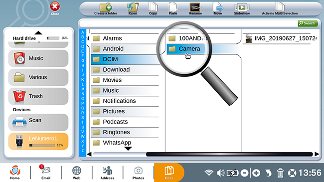This screenshot has width=324, height=182.
Task: Click the horizontal scrollbar thumb
Action: pyautogui.click(x=229, y=154)
